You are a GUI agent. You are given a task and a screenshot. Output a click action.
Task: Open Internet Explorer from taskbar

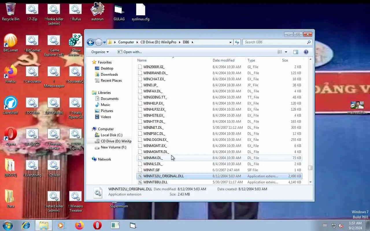(26, 225)
